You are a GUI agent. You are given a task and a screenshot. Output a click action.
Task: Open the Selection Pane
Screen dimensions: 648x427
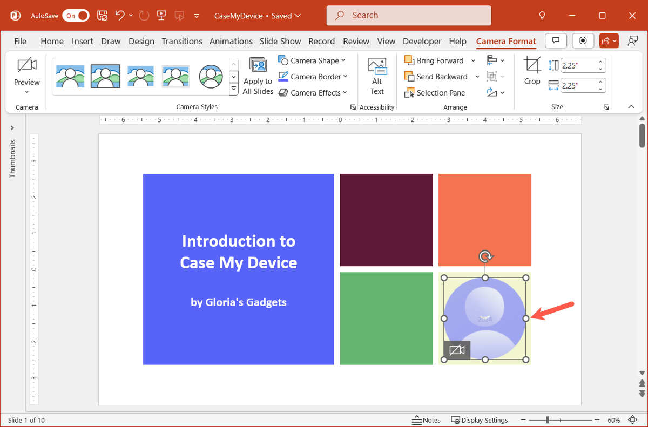(x=435, y=93)
